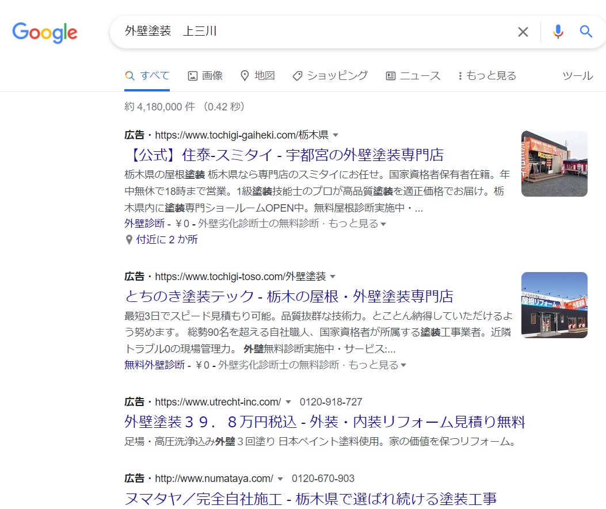Open the ニュース tab
Viewport: 606px width, 509px height.
(413, 76)
